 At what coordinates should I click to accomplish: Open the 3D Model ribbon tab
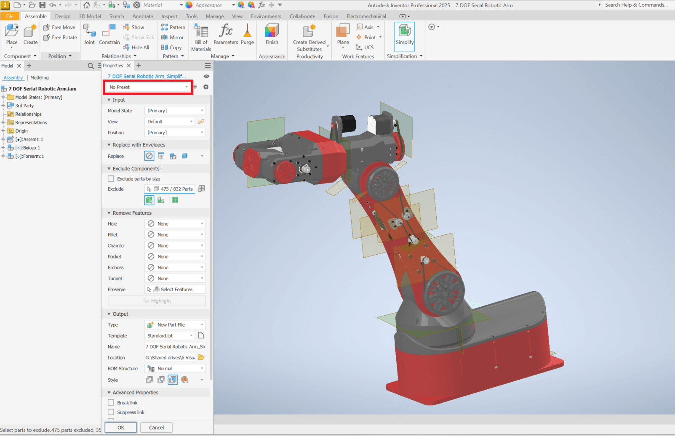[x=90, y=16]
